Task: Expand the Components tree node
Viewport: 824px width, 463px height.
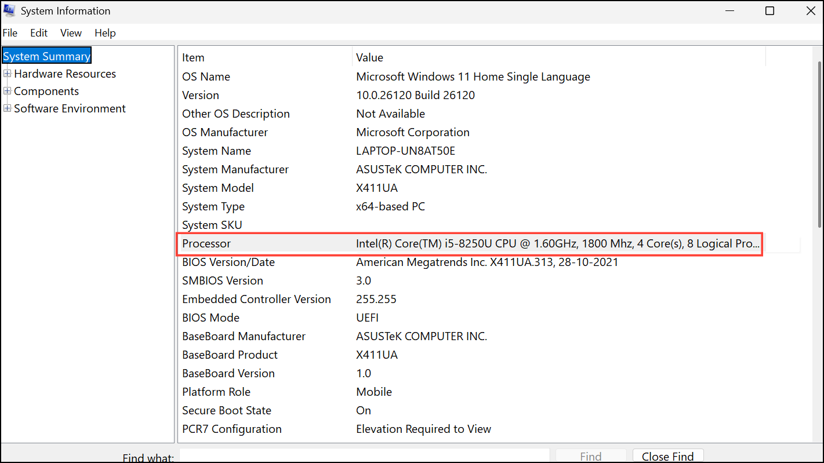Action: click(x=7, y=91)
